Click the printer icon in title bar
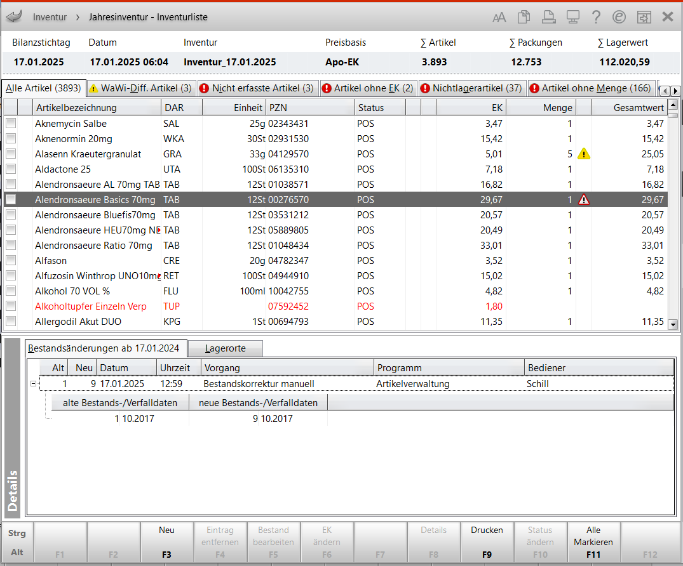683x566 pixels. (548, 17)
